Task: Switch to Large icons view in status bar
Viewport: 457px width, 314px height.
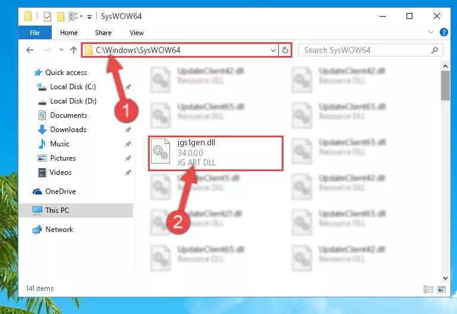Action: click(442, 289)
